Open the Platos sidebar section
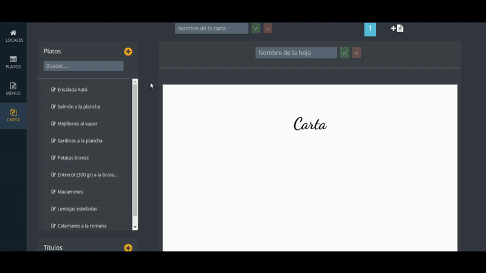 click(13, 62)
